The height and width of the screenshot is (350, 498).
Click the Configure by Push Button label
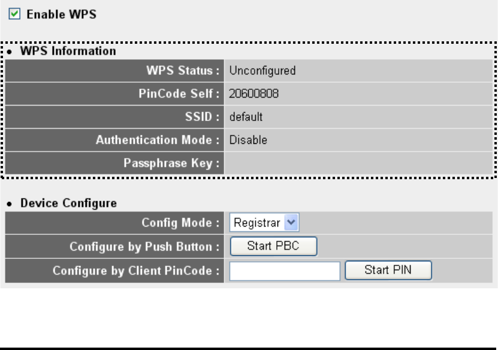(144, 247)
